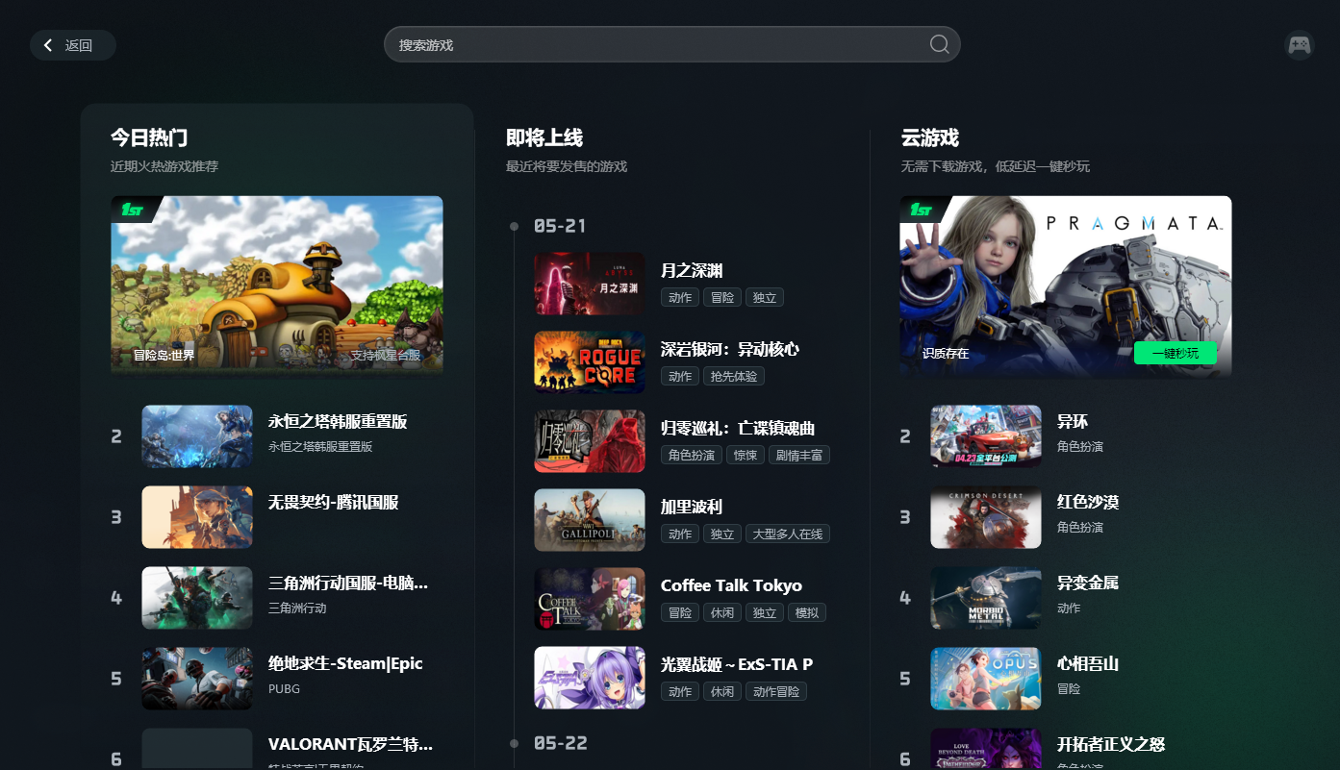Click the 动作 tag under 月之深渊
This screenshot has height=770, width=1340.
coord(680,298)
